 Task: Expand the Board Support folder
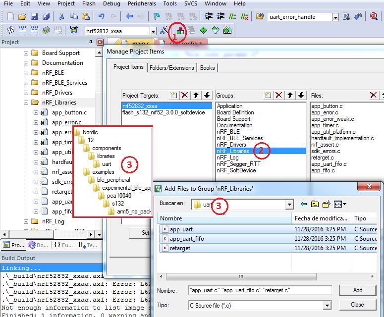[x=26, y=53]
